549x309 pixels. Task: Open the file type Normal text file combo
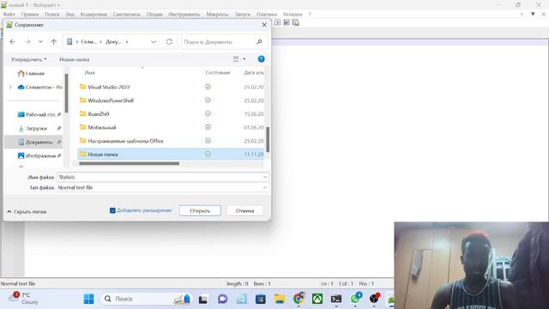(x=163, y=188)
